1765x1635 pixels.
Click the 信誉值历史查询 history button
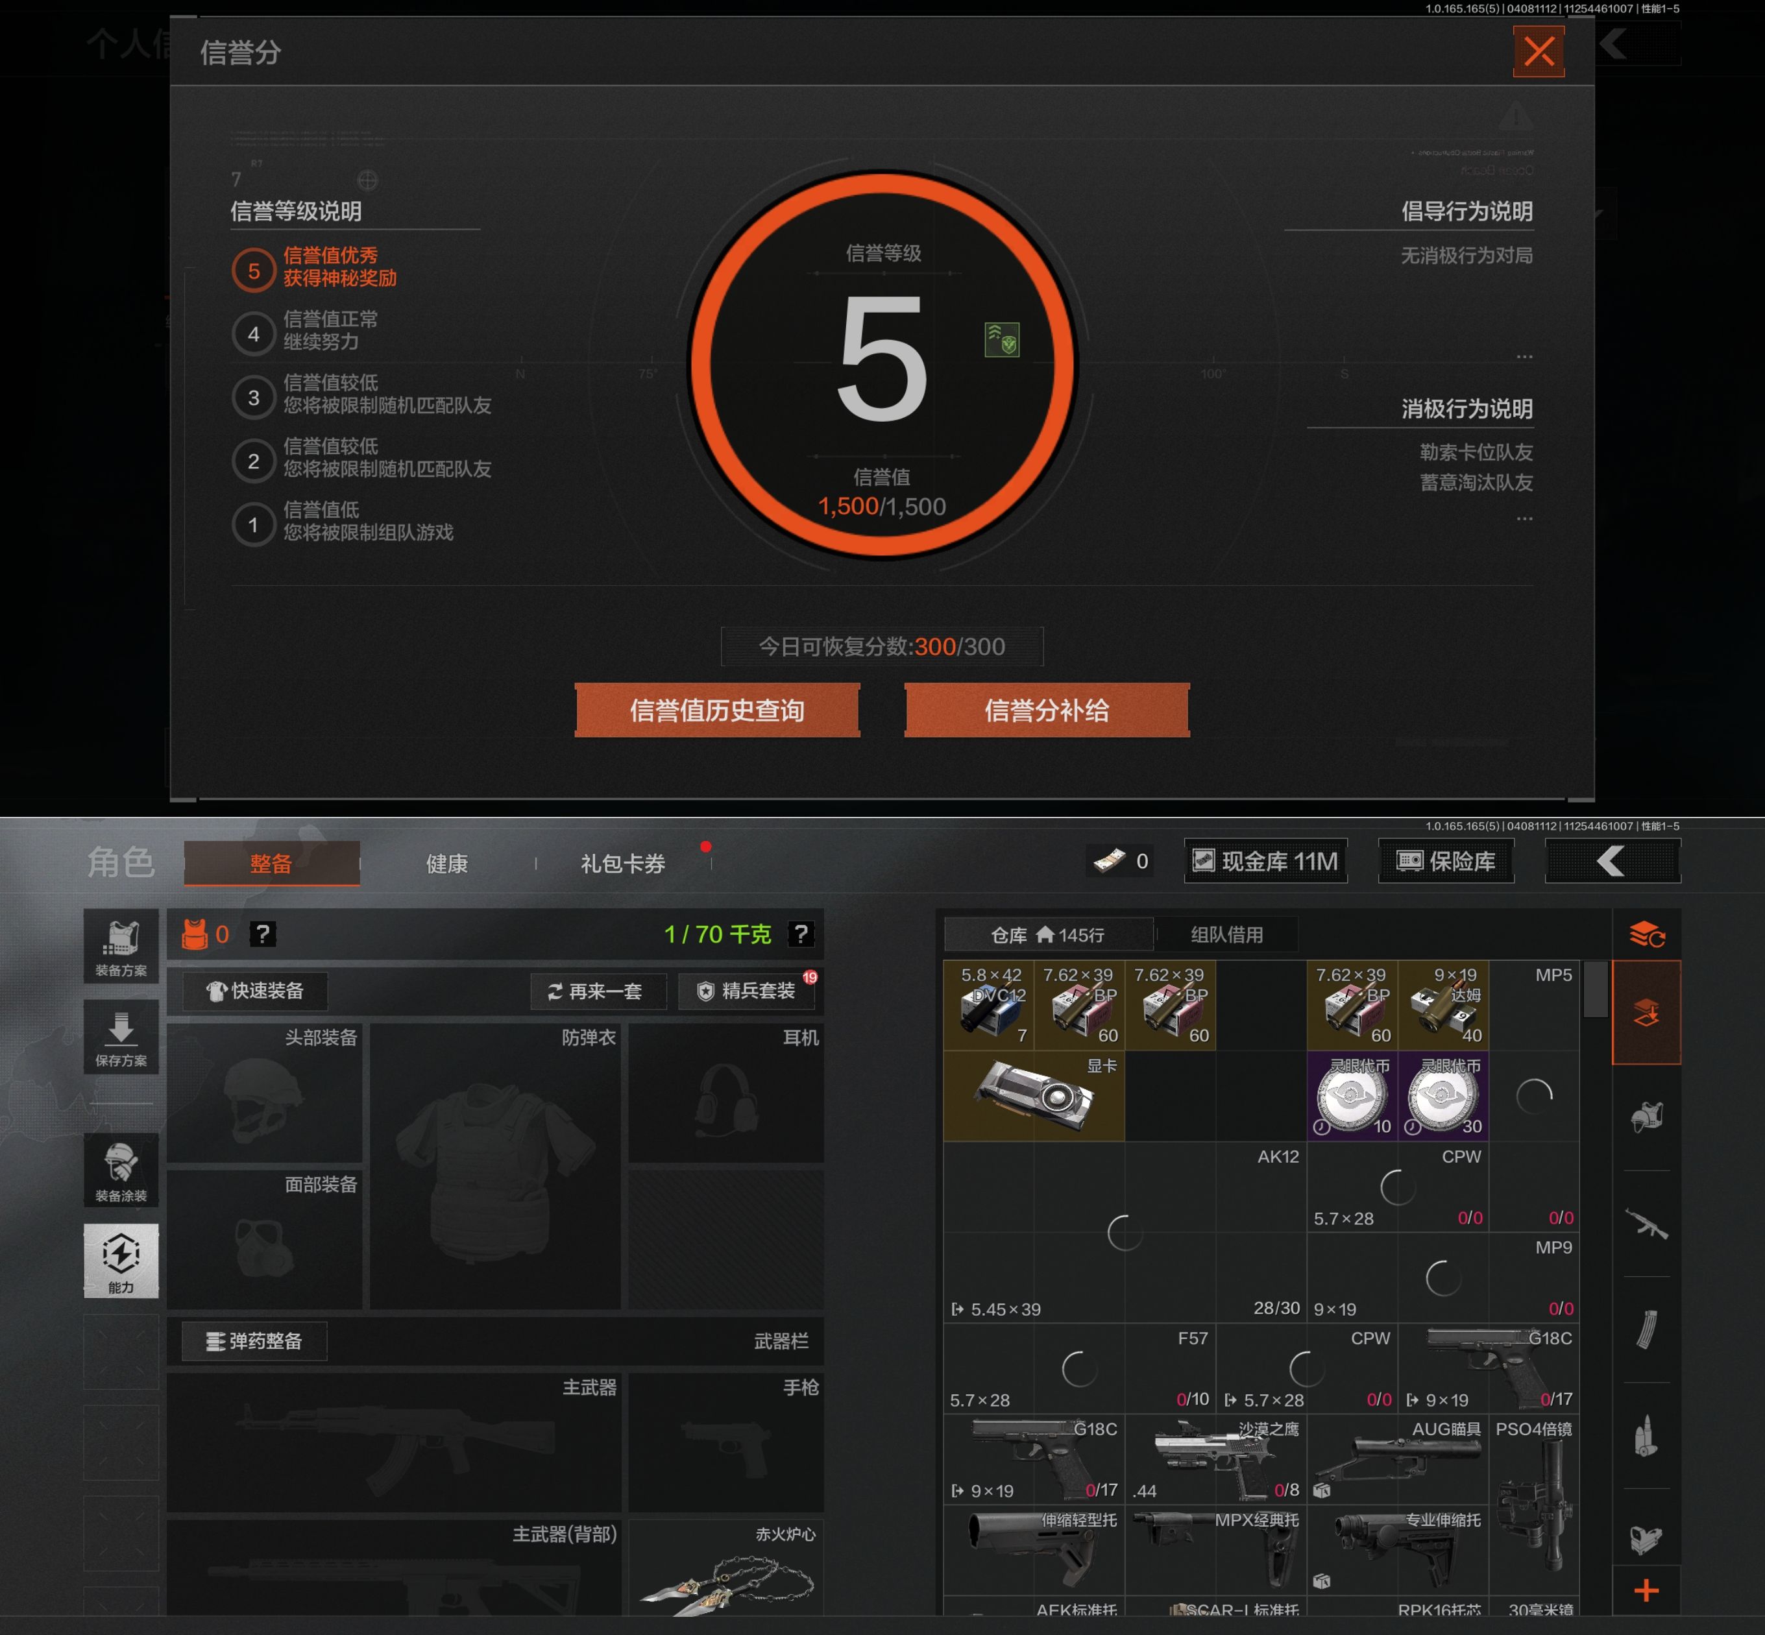click(716, 710)
